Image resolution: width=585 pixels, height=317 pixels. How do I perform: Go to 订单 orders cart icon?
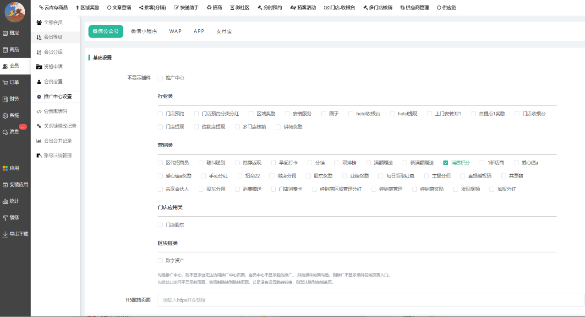click(5, 82)
